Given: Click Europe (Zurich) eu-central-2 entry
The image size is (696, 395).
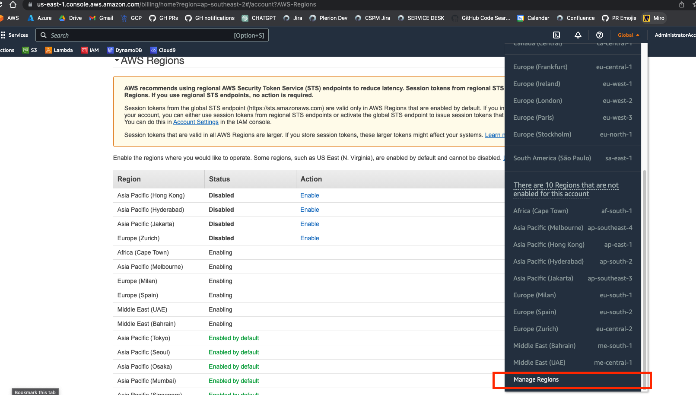Looking at the screenshot, I should coord(572,329).
